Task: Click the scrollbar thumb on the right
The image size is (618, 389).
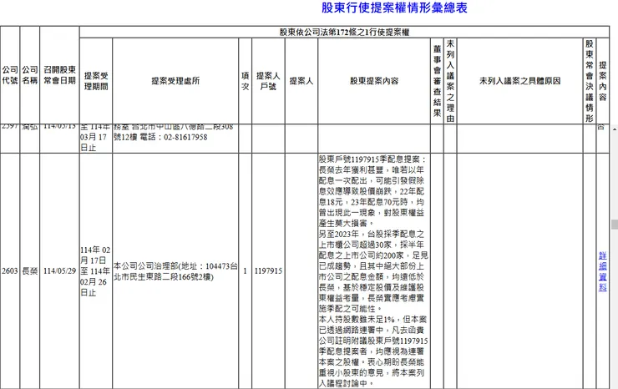Action: tap(615, 225)
